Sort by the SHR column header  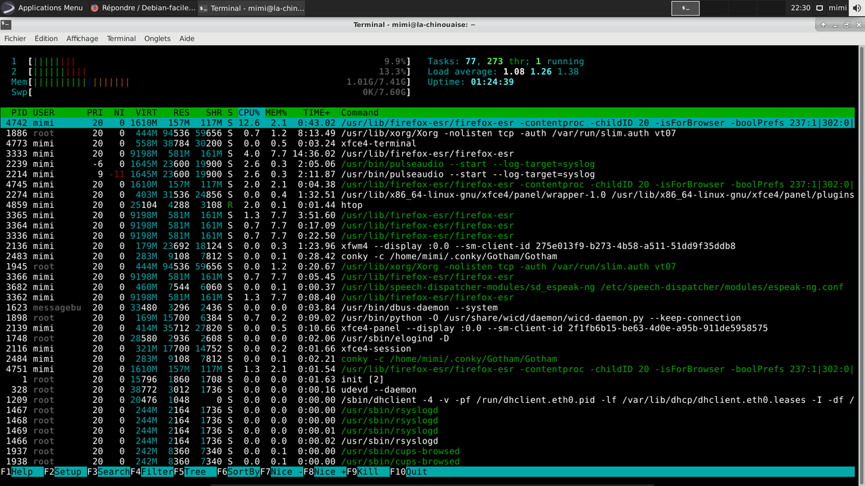(214, 113)
